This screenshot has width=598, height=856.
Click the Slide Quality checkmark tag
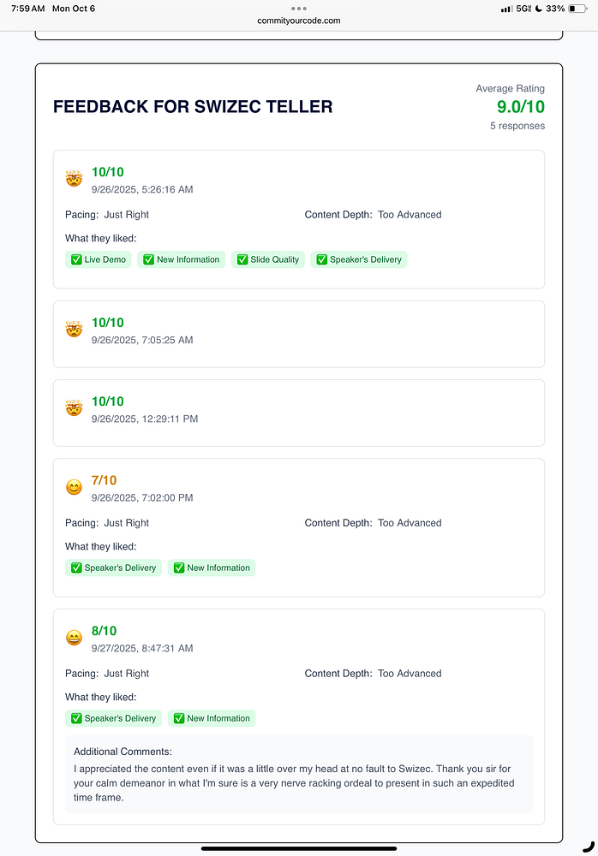pos(268,259)
